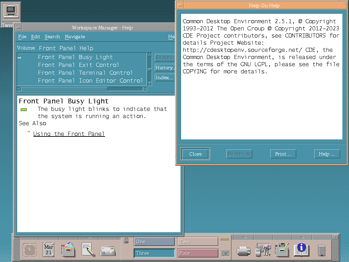349x262 pixels.
Task: Open the Mailer inbox tray icon
Action: pos(108,250)
